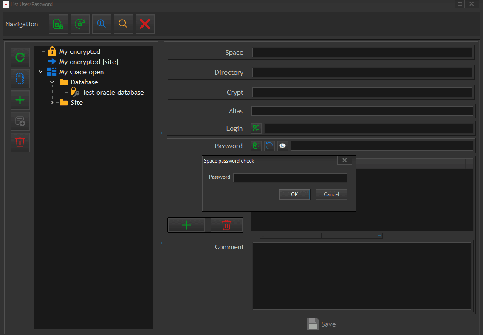The height and width of the screenshot is (335, 483).
Task: Confirm with the OK button in dialog
Action: click(294, 194)
